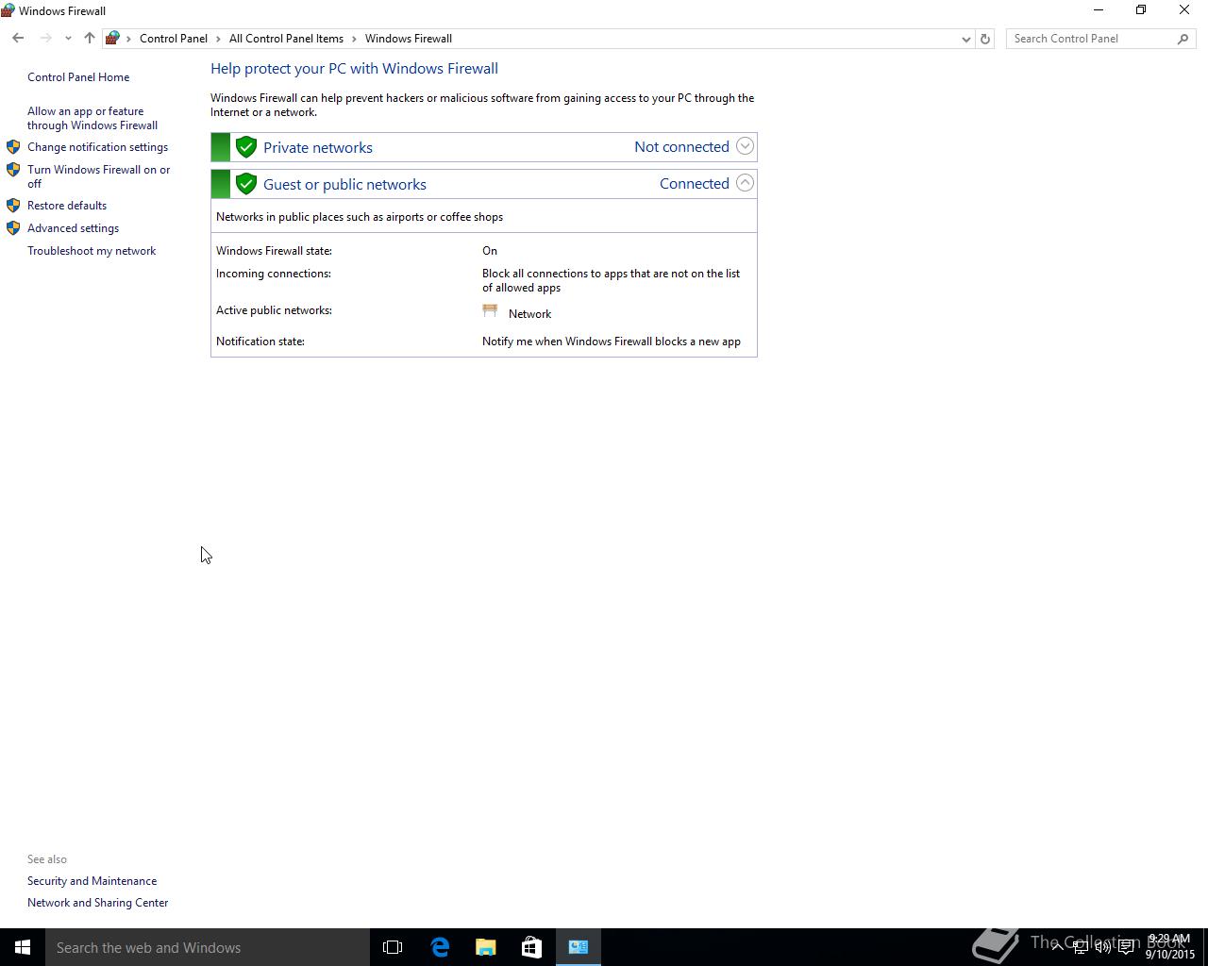Go back using the Back arrow
Viewport: 1208px width, 966px height.
pyautogui.click(x=18, y=39)
